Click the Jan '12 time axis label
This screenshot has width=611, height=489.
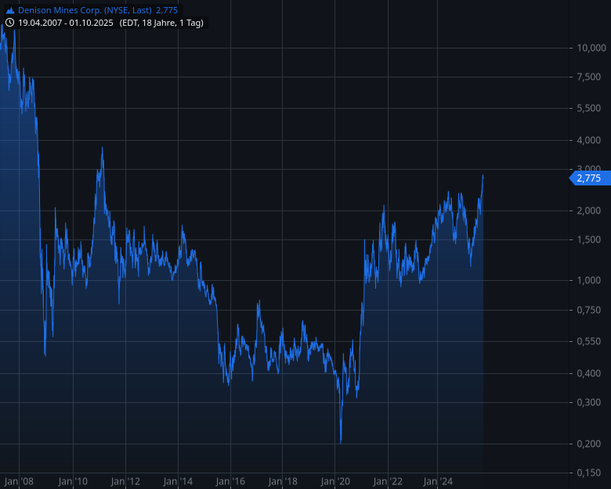[x=125, y=481]
